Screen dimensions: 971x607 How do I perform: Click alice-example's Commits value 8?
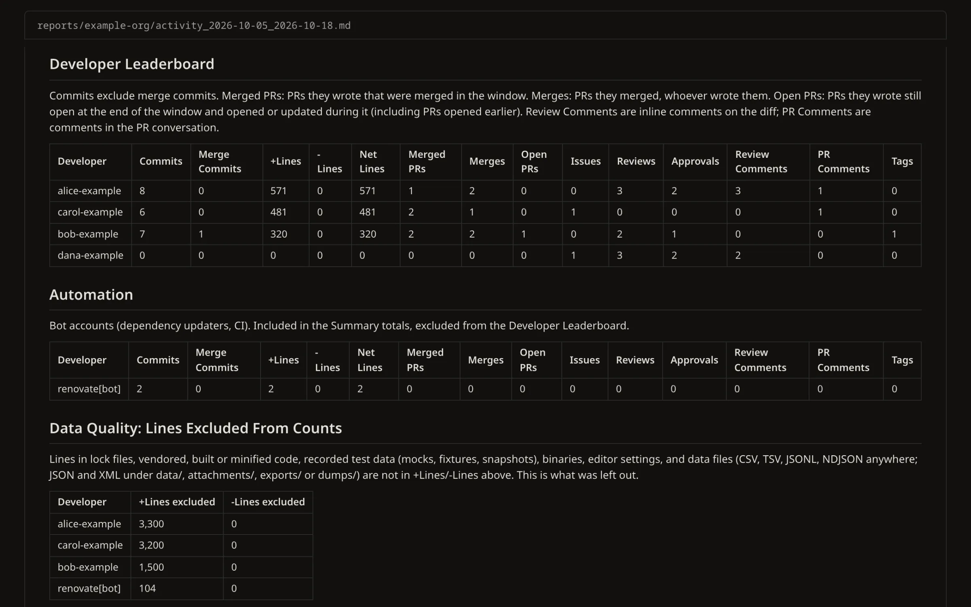pyautogui.click(x=142, y=191)
